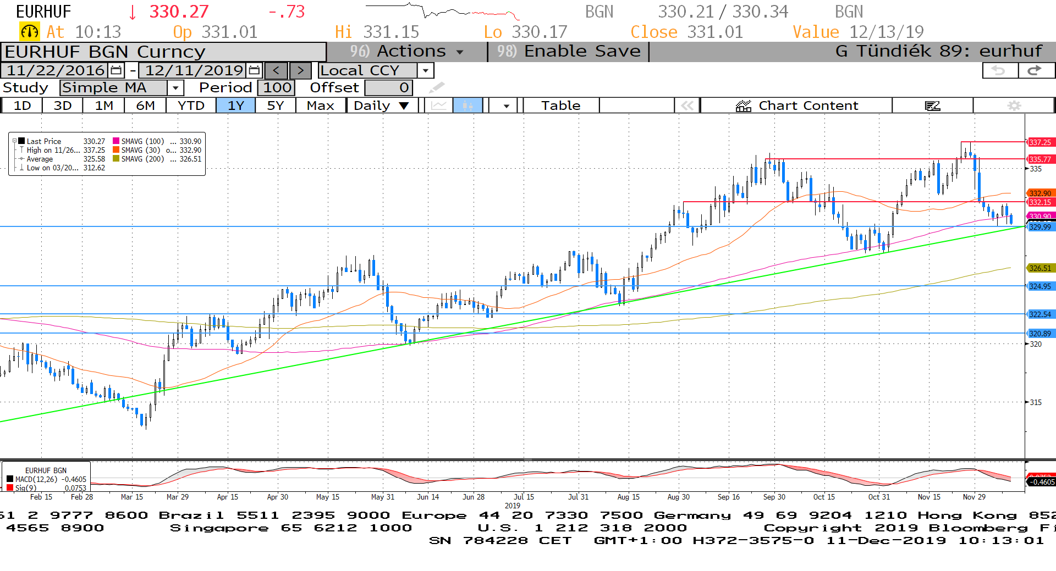Viewport: 1056px width, 571px height.
Task: Click the black Last Price color swatch
Action: pyautogui.click(x=21, y=141)
